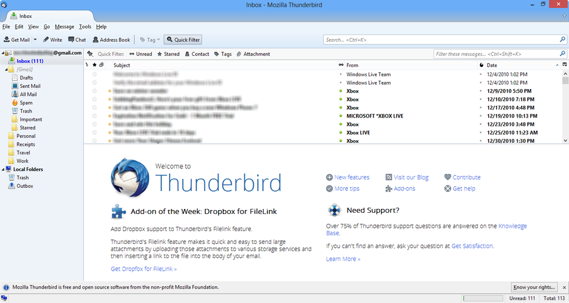This screenshot has height=303, width=569.
Task: Open the All Mail folder
Action: (28, 94)
